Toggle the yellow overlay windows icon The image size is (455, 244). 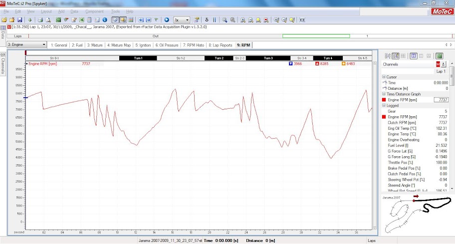123,20
